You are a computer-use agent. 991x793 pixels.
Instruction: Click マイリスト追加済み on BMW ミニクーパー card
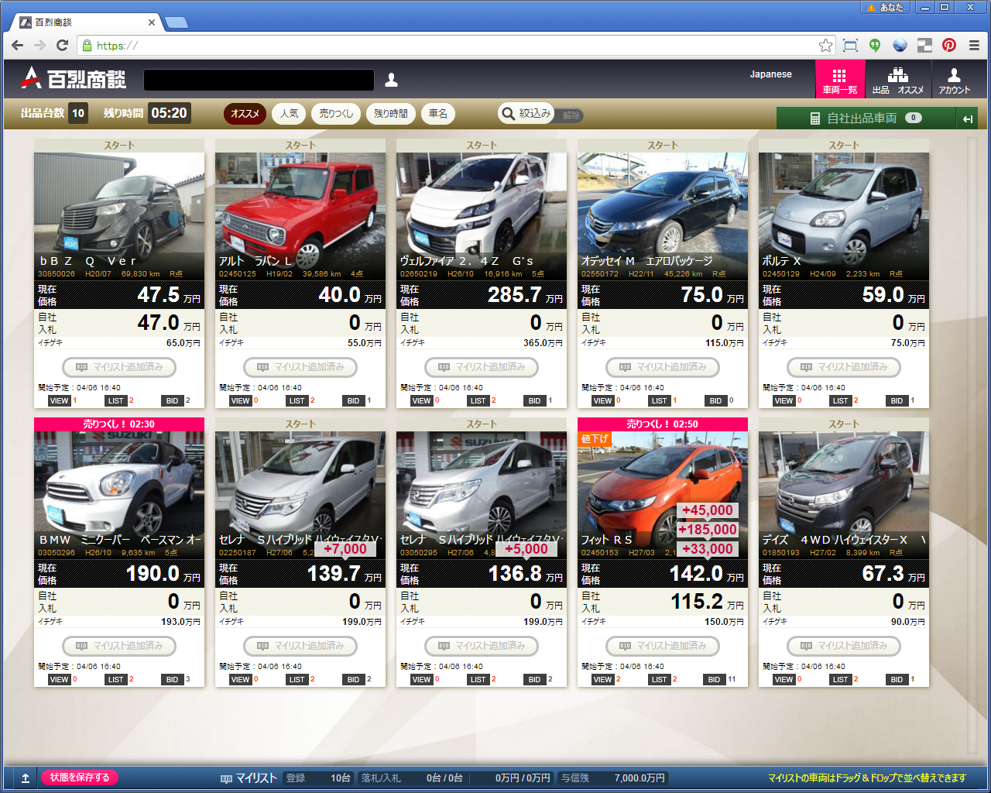[x=119, y=646]
